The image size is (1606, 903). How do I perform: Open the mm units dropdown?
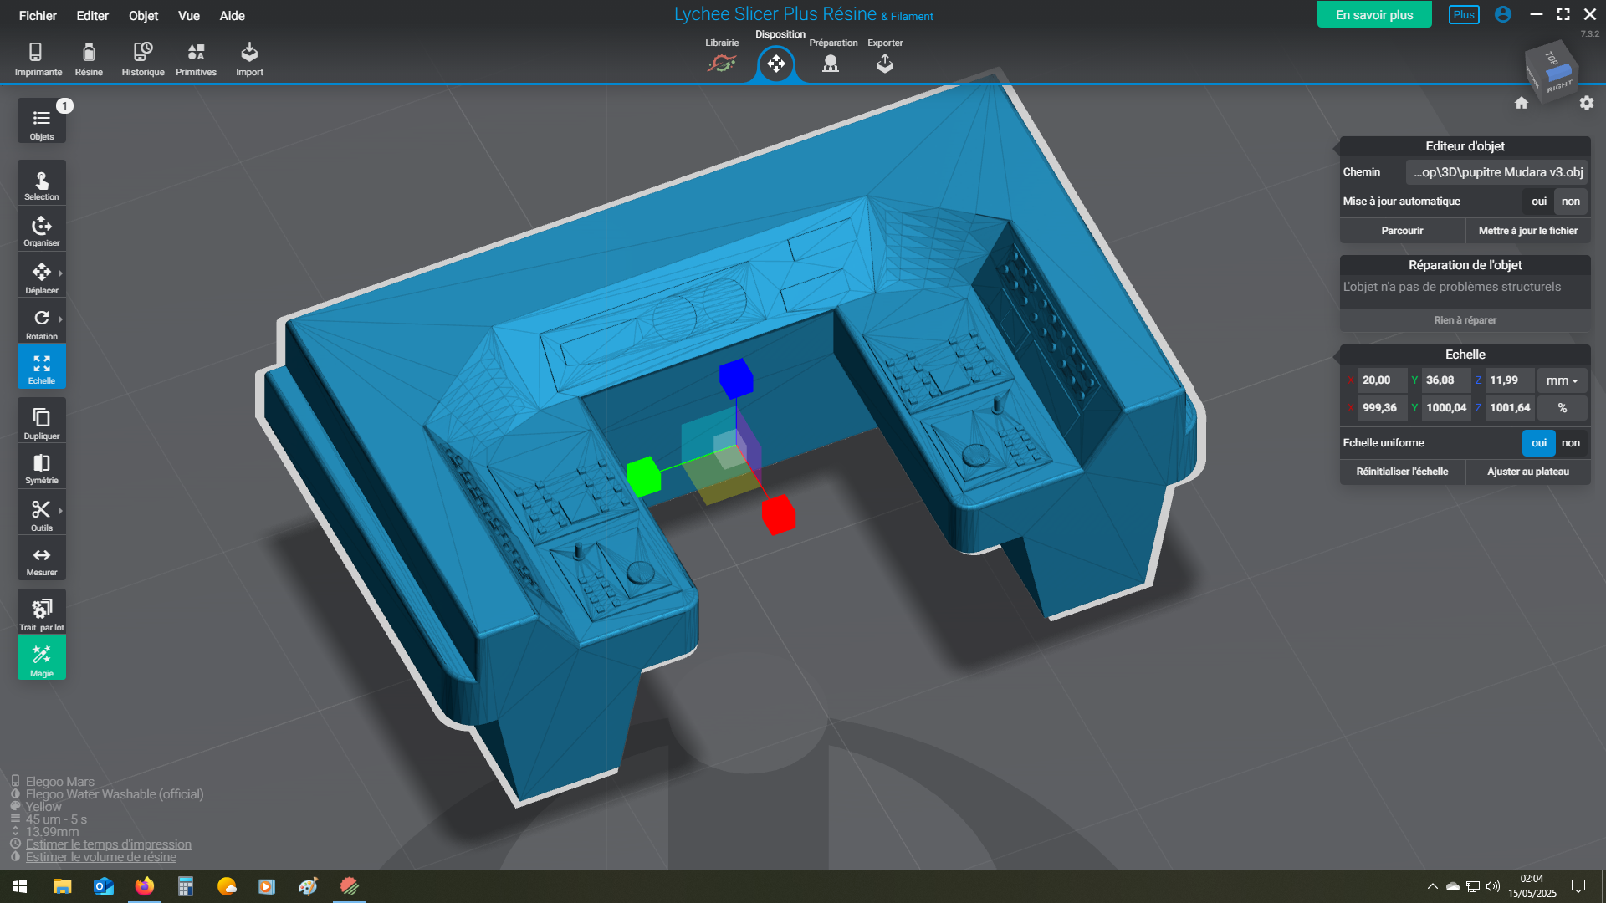(1561, 380)
